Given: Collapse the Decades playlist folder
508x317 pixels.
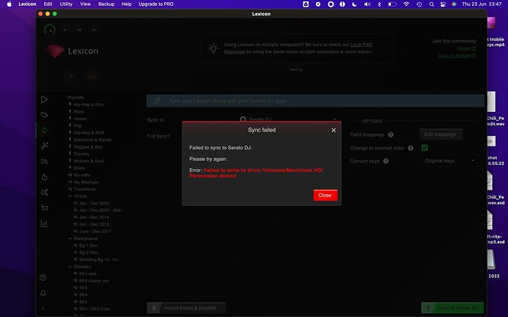Looking at the screenshot, I should coord(70,266).
